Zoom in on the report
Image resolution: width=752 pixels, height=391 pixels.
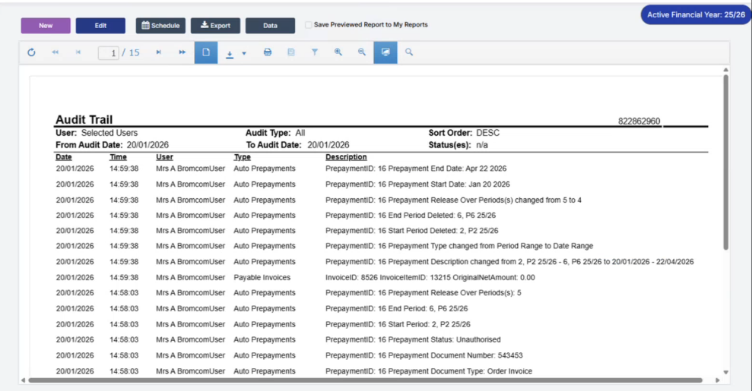pyautogui.click(x=338, y=52)
